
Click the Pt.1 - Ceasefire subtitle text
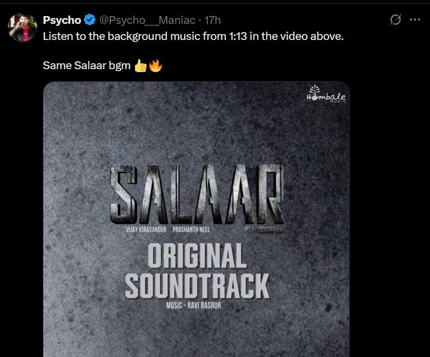[x=265, y=229]
